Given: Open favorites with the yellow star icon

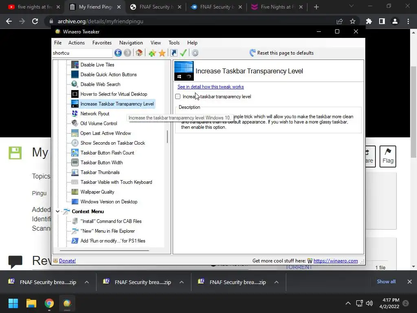Looking at the screenshot, I should (x=162, y=53).
